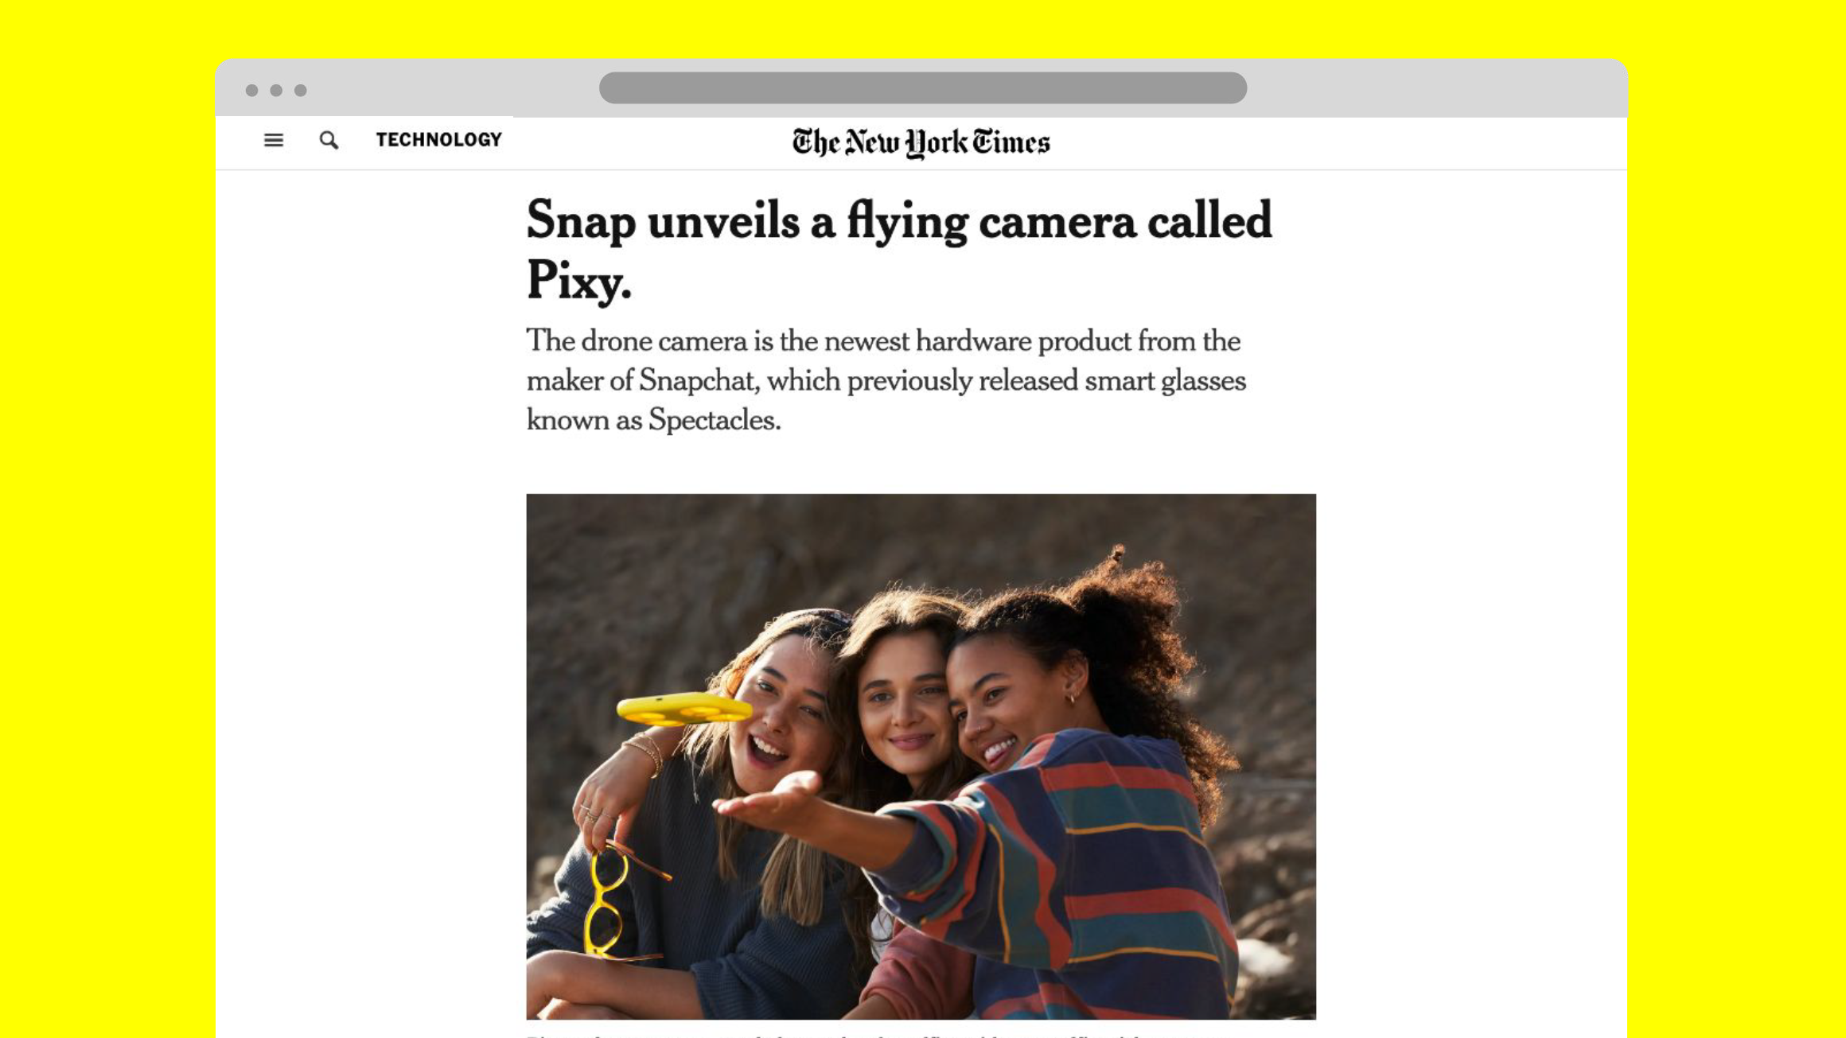
Task: Open the Pixy article photo
Action: (x=921, y=756)
